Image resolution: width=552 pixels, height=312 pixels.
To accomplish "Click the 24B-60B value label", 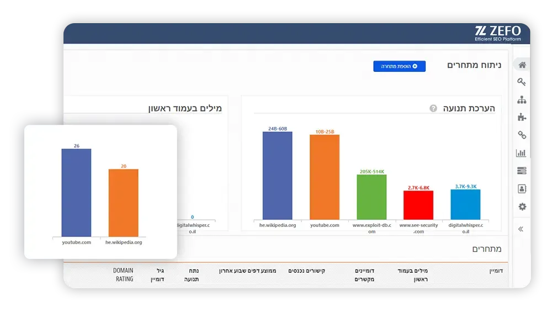I will coord(278,129).
